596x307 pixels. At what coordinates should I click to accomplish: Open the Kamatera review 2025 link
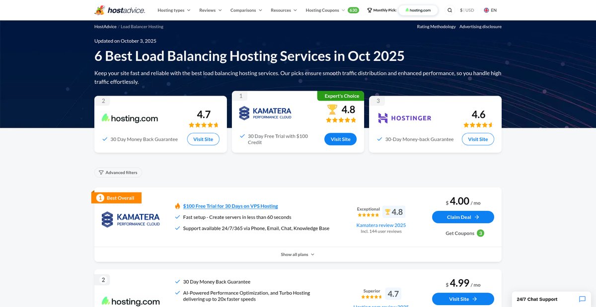381,225
